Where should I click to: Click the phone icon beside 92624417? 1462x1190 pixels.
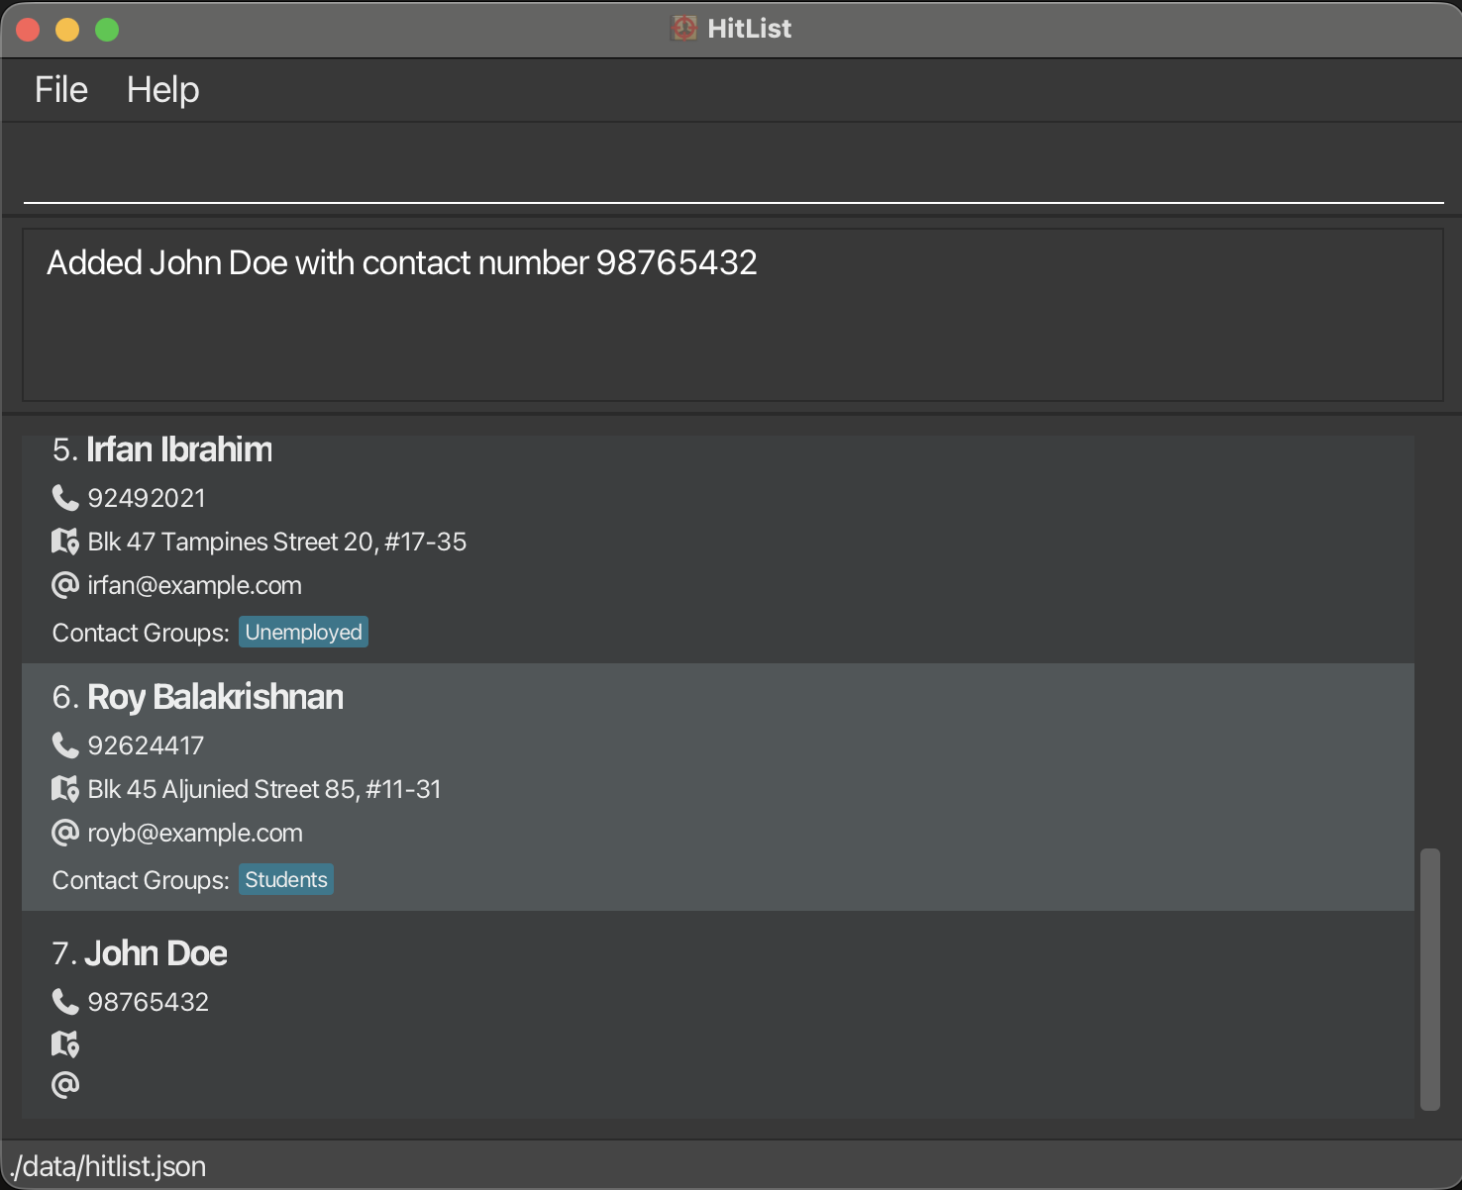(65, 744)
